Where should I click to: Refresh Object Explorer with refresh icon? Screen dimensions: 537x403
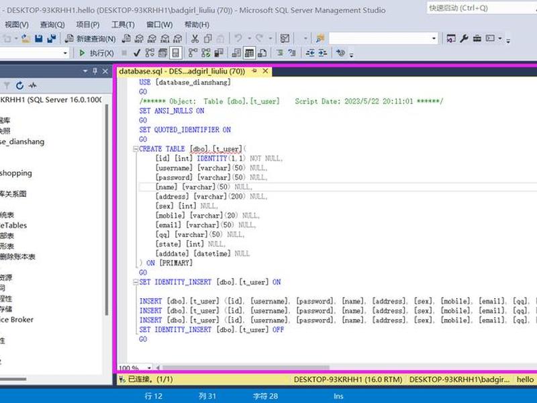[19, 85]
